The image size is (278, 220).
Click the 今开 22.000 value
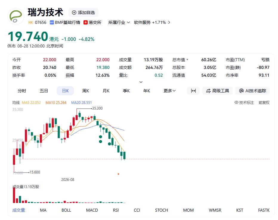[x=50, y=60]
